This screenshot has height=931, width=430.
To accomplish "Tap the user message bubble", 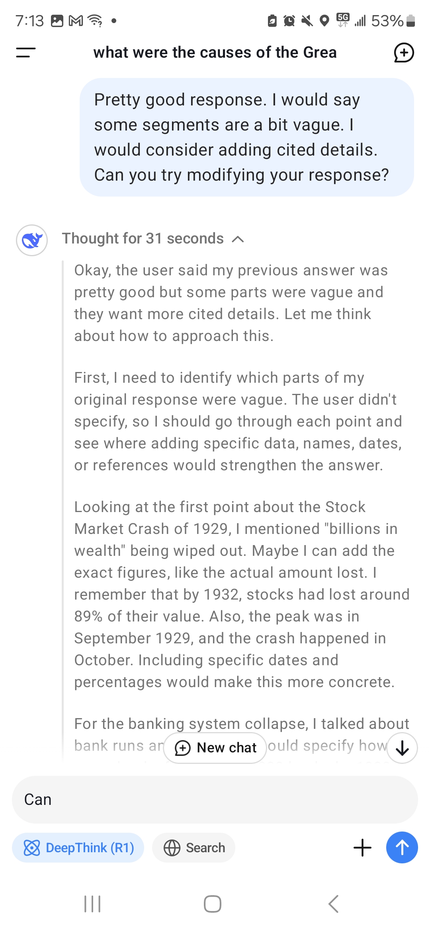I will click(x=247, y=137).
